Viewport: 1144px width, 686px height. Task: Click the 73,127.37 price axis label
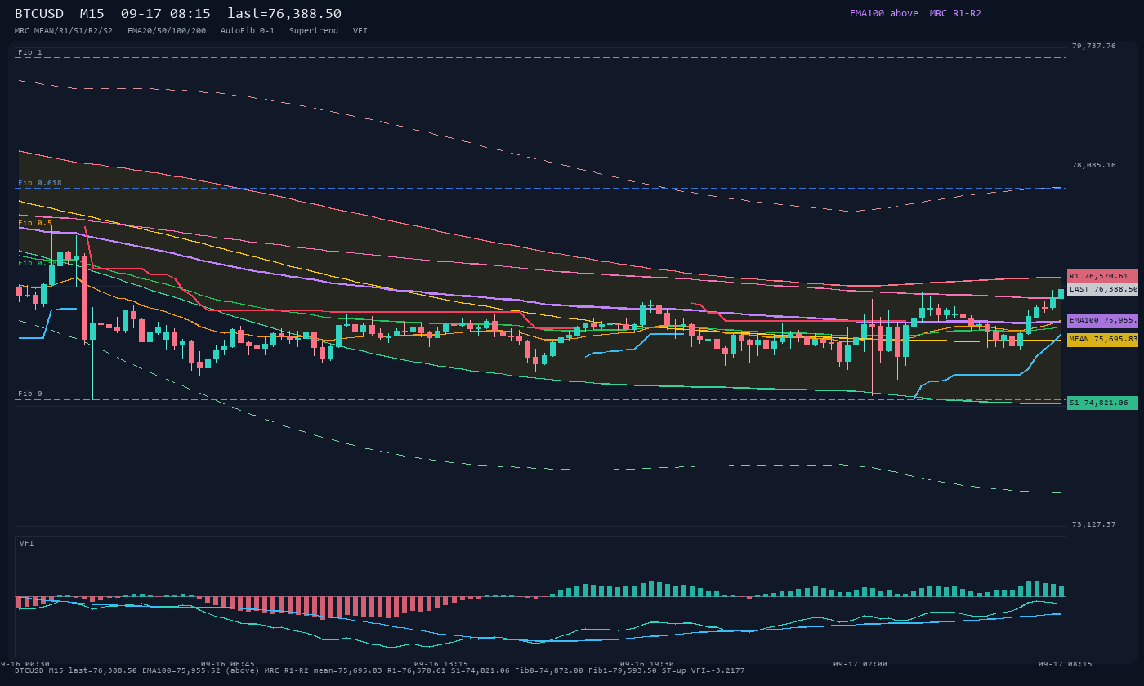click(1093, 524)
